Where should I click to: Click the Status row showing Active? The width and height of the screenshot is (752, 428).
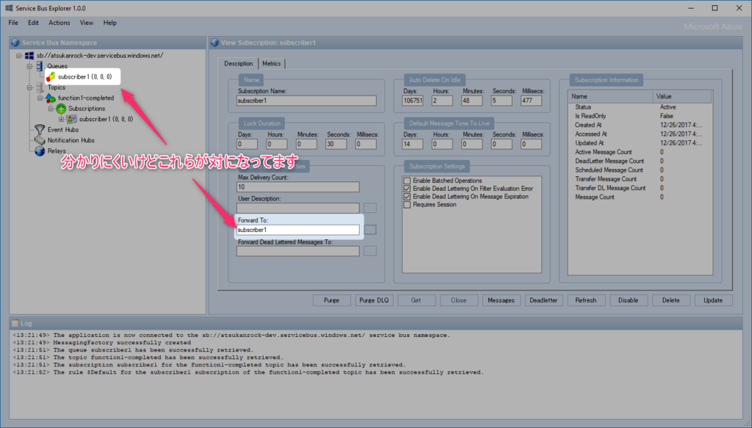point(640,107)
